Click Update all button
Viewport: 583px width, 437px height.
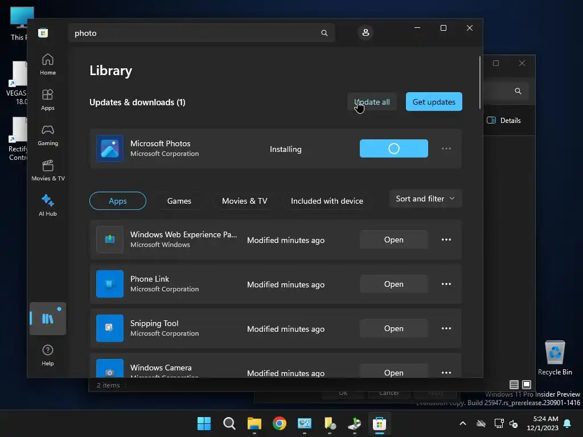(372, 102)
